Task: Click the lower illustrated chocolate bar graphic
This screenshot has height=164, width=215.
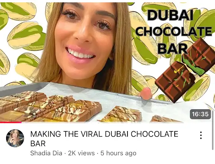Action: point(175,82)
